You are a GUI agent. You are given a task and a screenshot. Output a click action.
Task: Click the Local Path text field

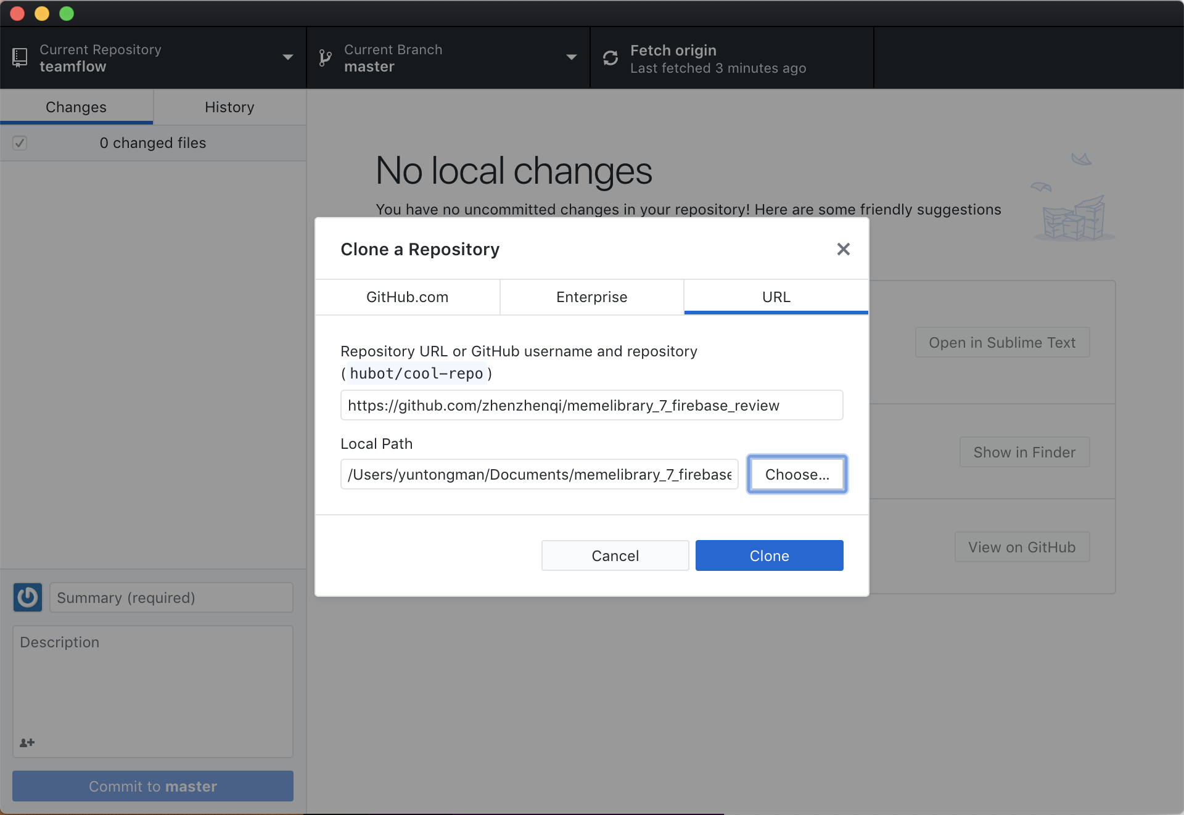coord(539,474)
